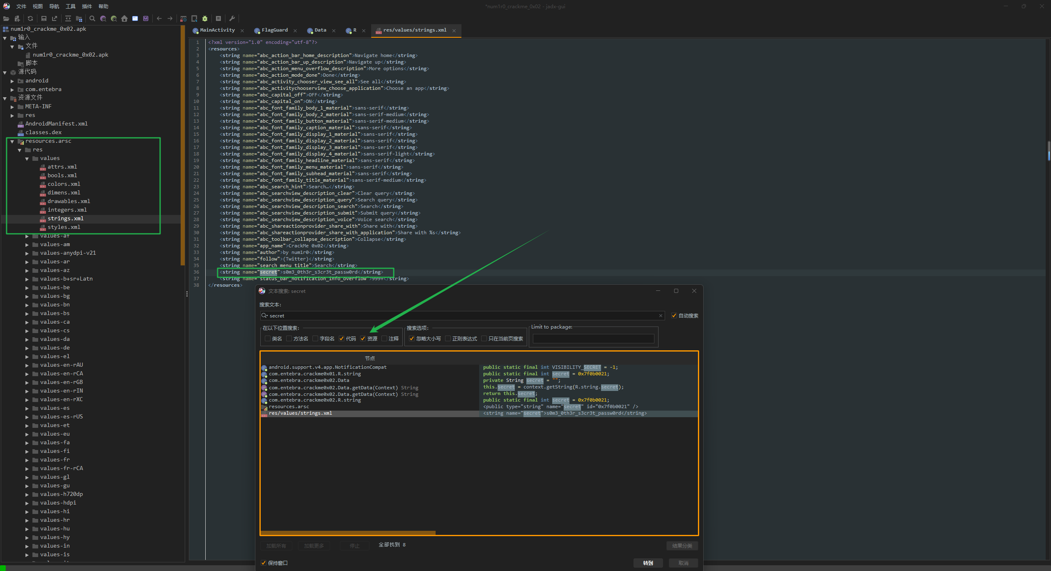Click the back arrow toolbar icon
Viewport: 1051px width, 571px height.
[x=159, y=18]
